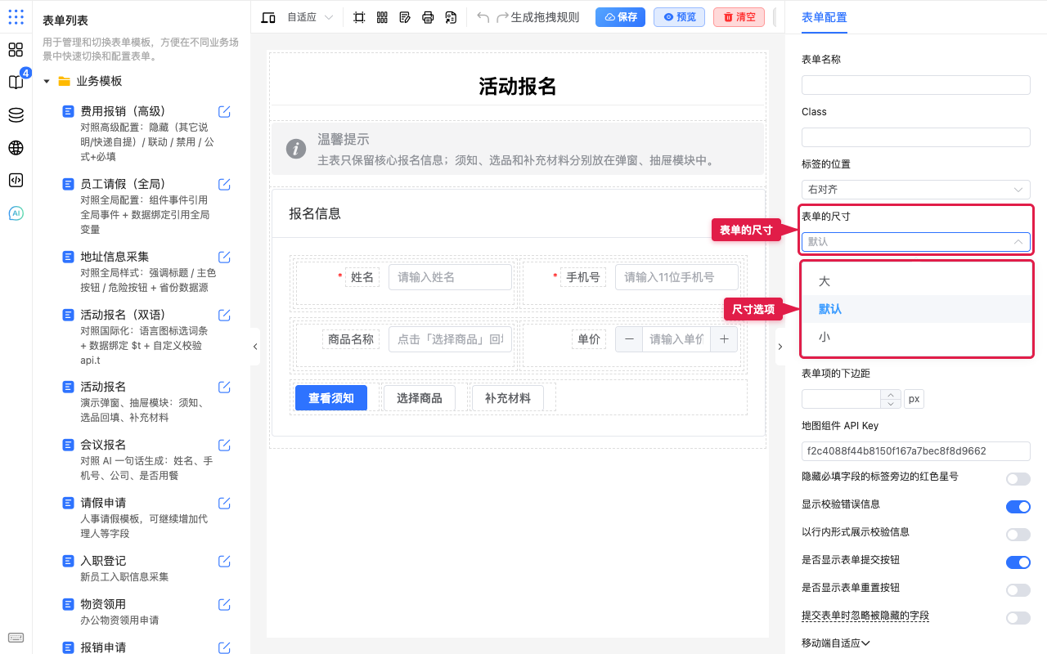The width and height of the screenshot is (1047, 654).
Task: Click the keyboard icon at sidebar bottom
Action: click(x=16, y=638)
